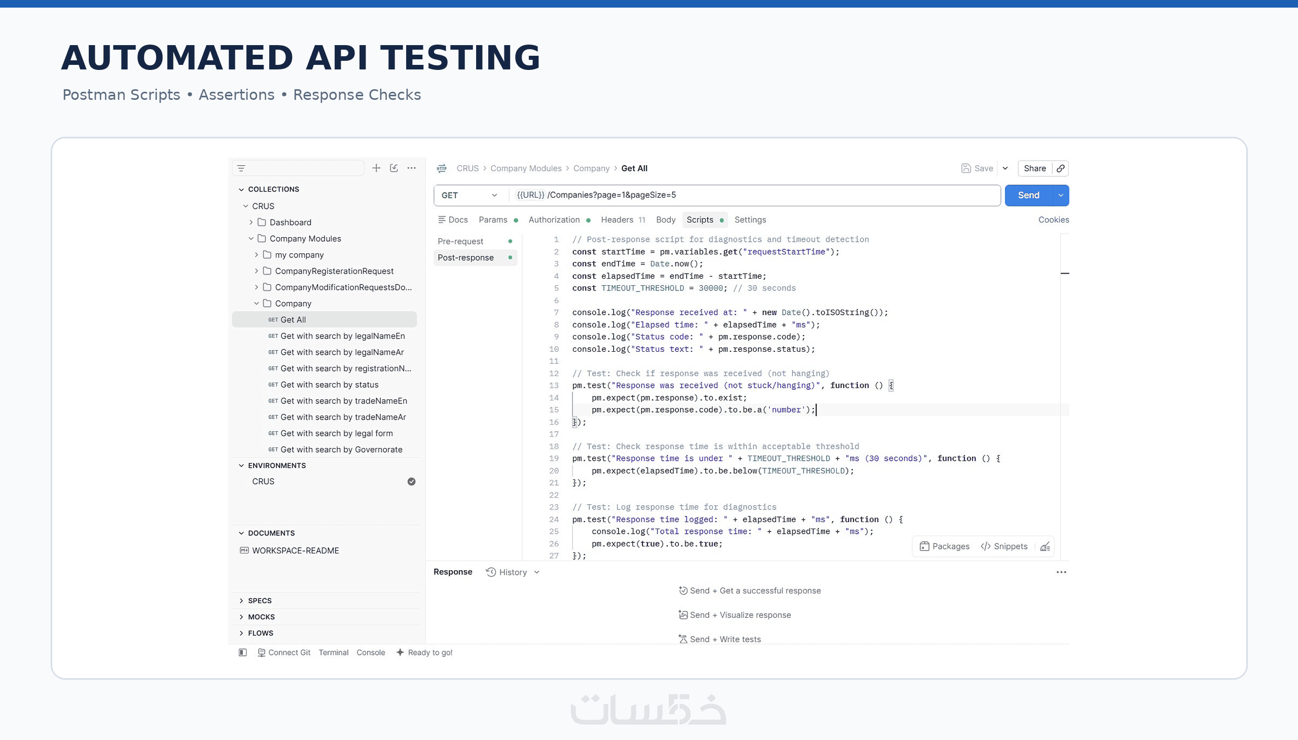The height and width of the screenshot is (740, 1298).
Task: Click the blue Send button
Action: (x=1029, y=195)
